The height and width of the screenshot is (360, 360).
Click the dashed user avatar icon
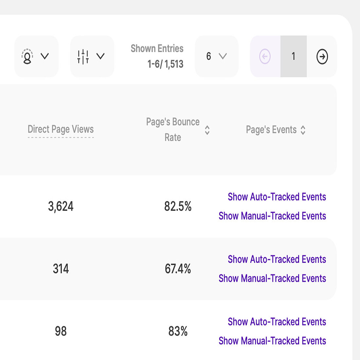pyautogui.click(x=28, y=56)
